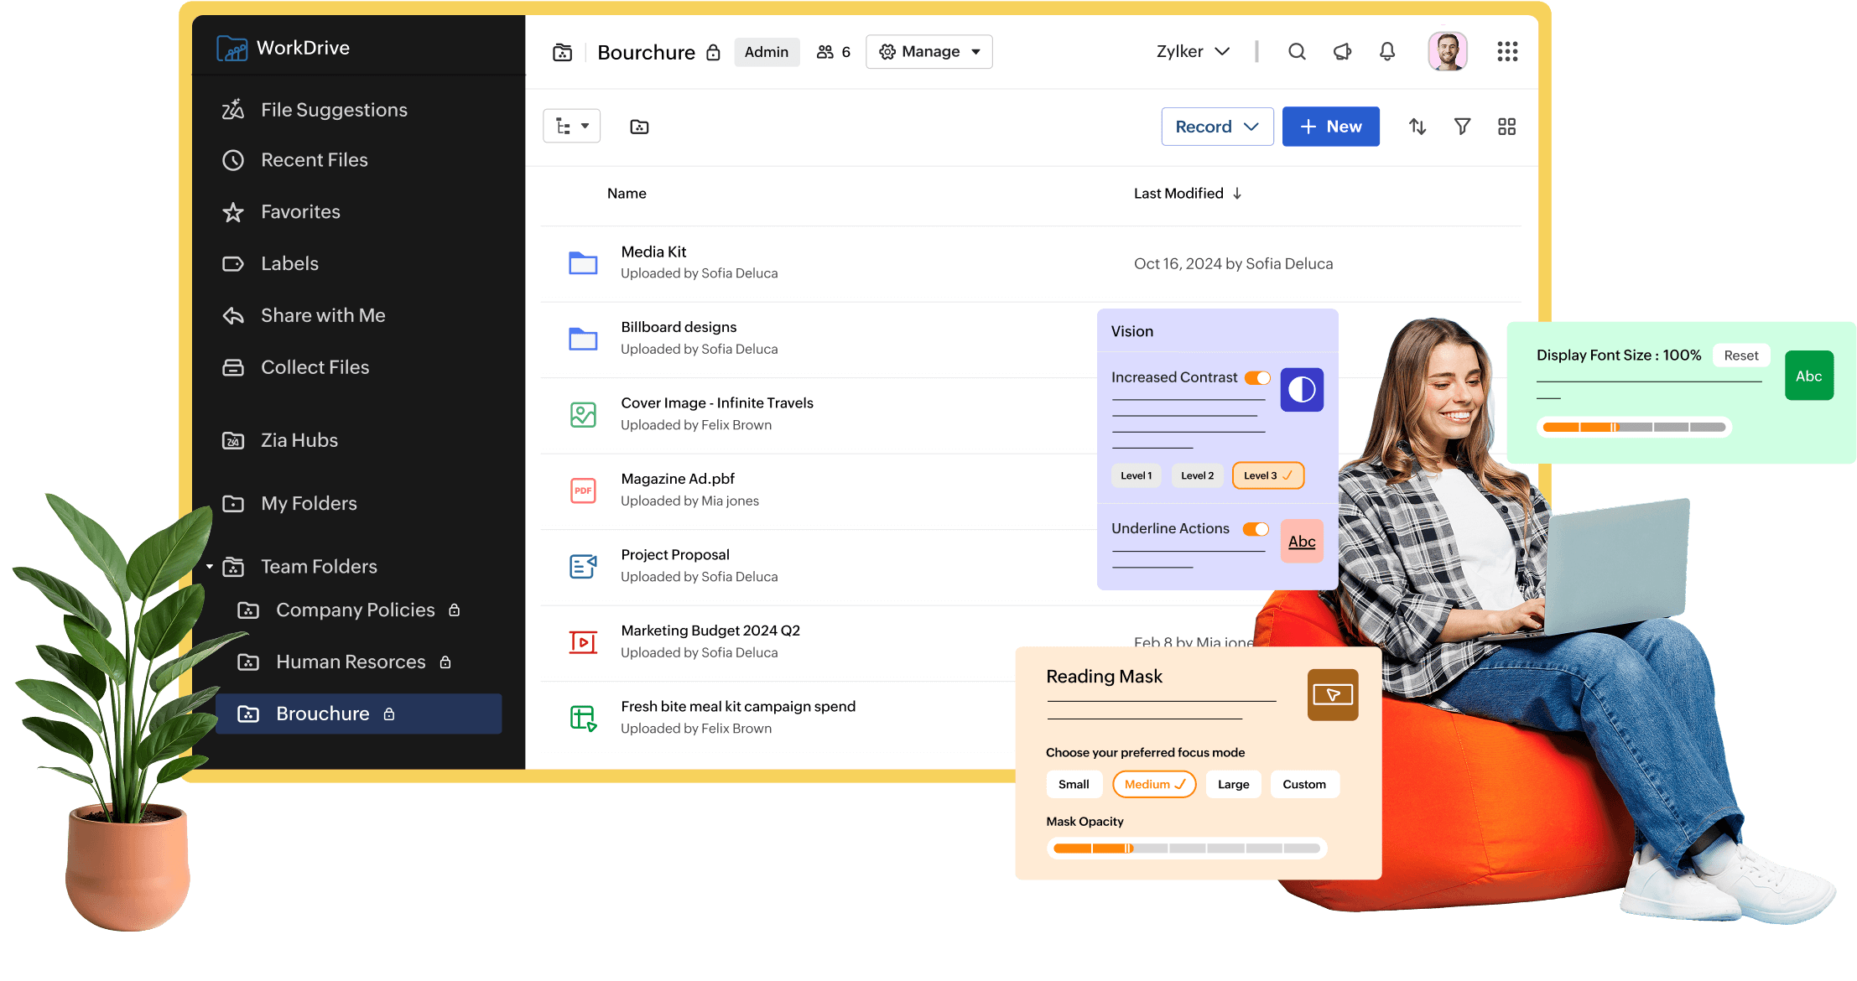Screen dimensions: 1857x981
Task: Open the apps grid launcher
Action: click(x=1507, y=52)
